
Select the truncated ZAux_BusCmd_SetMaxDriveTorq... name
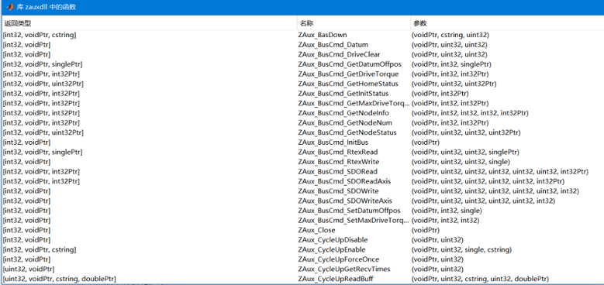354,221
